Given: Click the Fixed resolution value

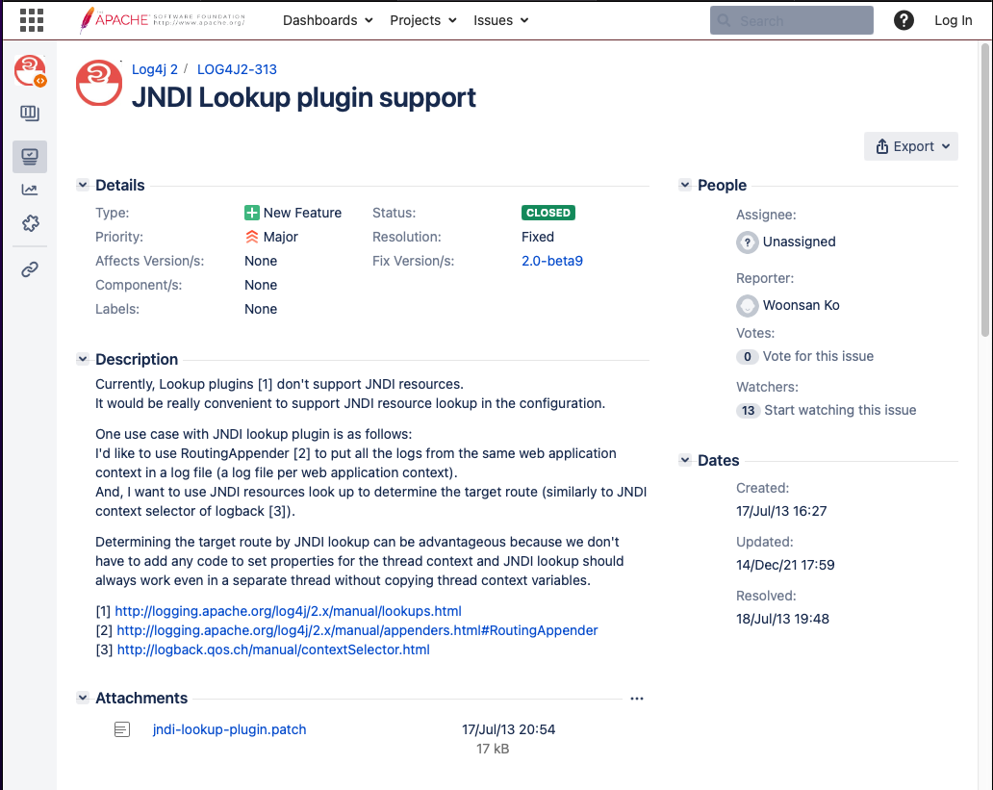Looking at the screenshot, I should point(538,237).
